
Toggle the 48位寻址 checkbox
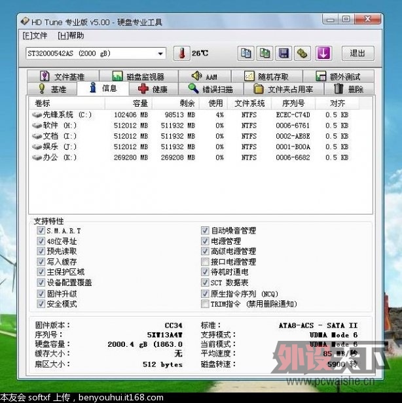tap(41, 241)
